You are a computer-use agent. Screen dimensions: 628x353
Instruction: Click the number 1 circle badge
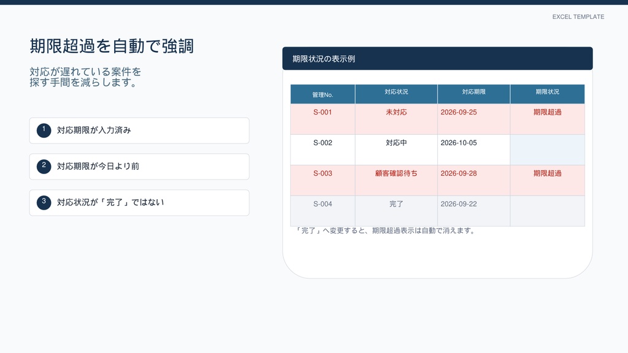(x=44, y=131)
